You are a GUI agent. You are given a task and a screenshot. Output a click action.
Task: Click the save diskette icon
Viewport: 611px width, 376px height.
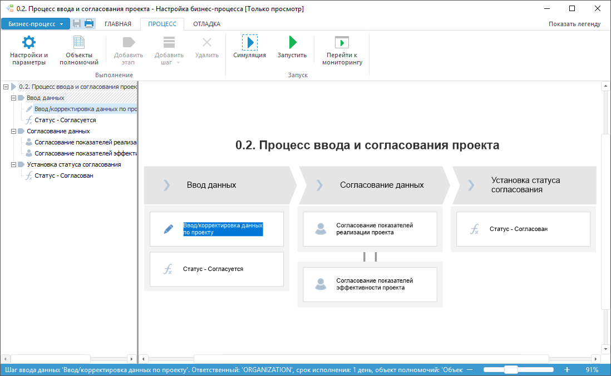[77, 24]
